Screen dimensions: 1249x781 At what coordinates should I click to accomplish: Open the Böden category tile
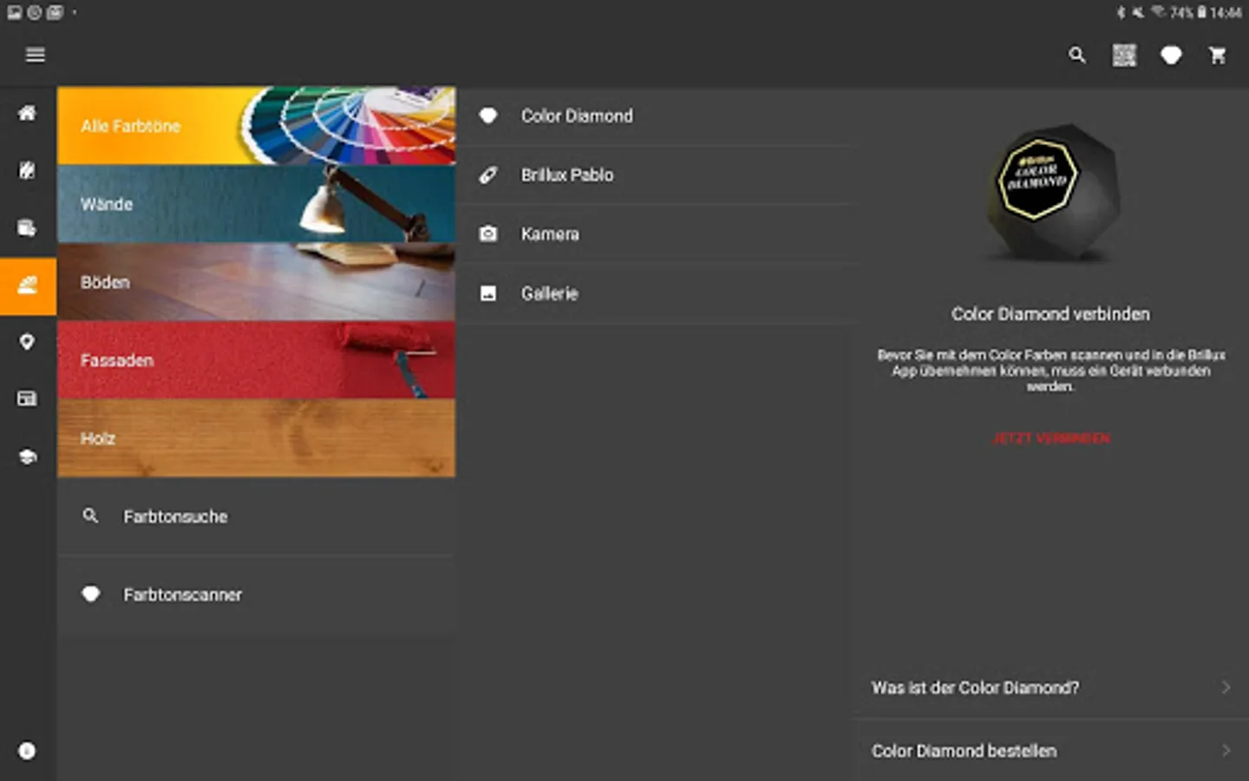pos(257,282)
